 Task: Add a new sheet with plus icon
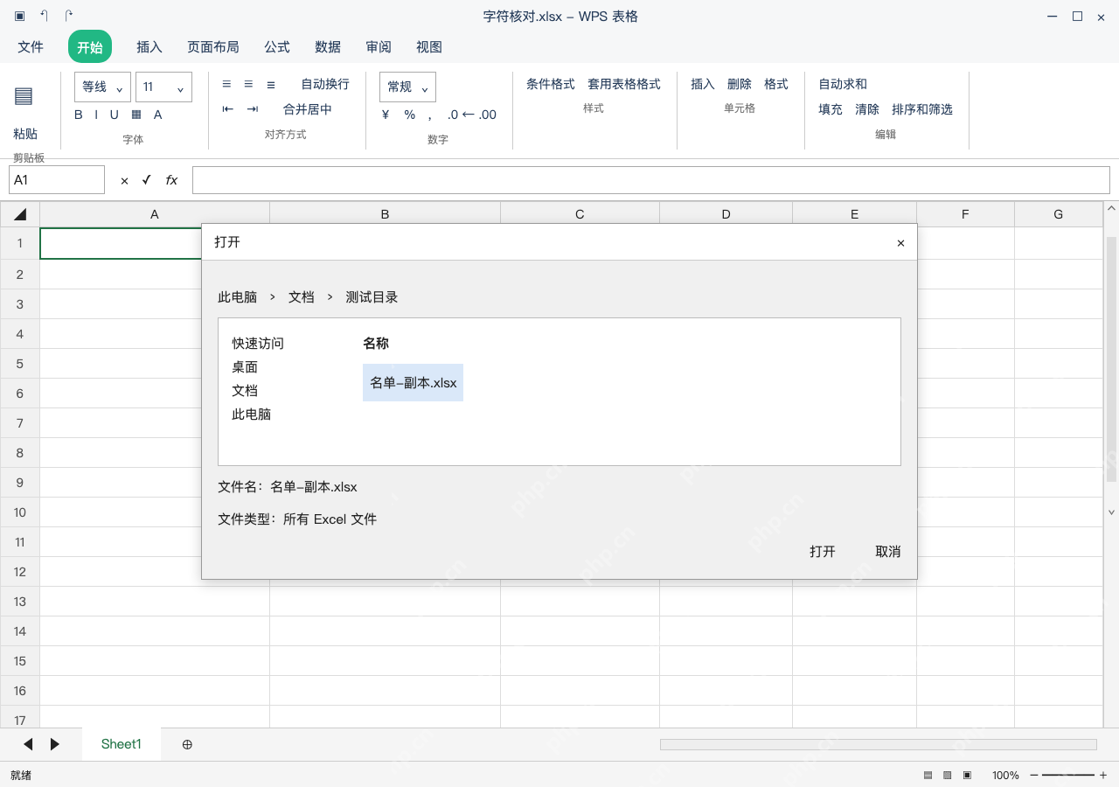187,744
